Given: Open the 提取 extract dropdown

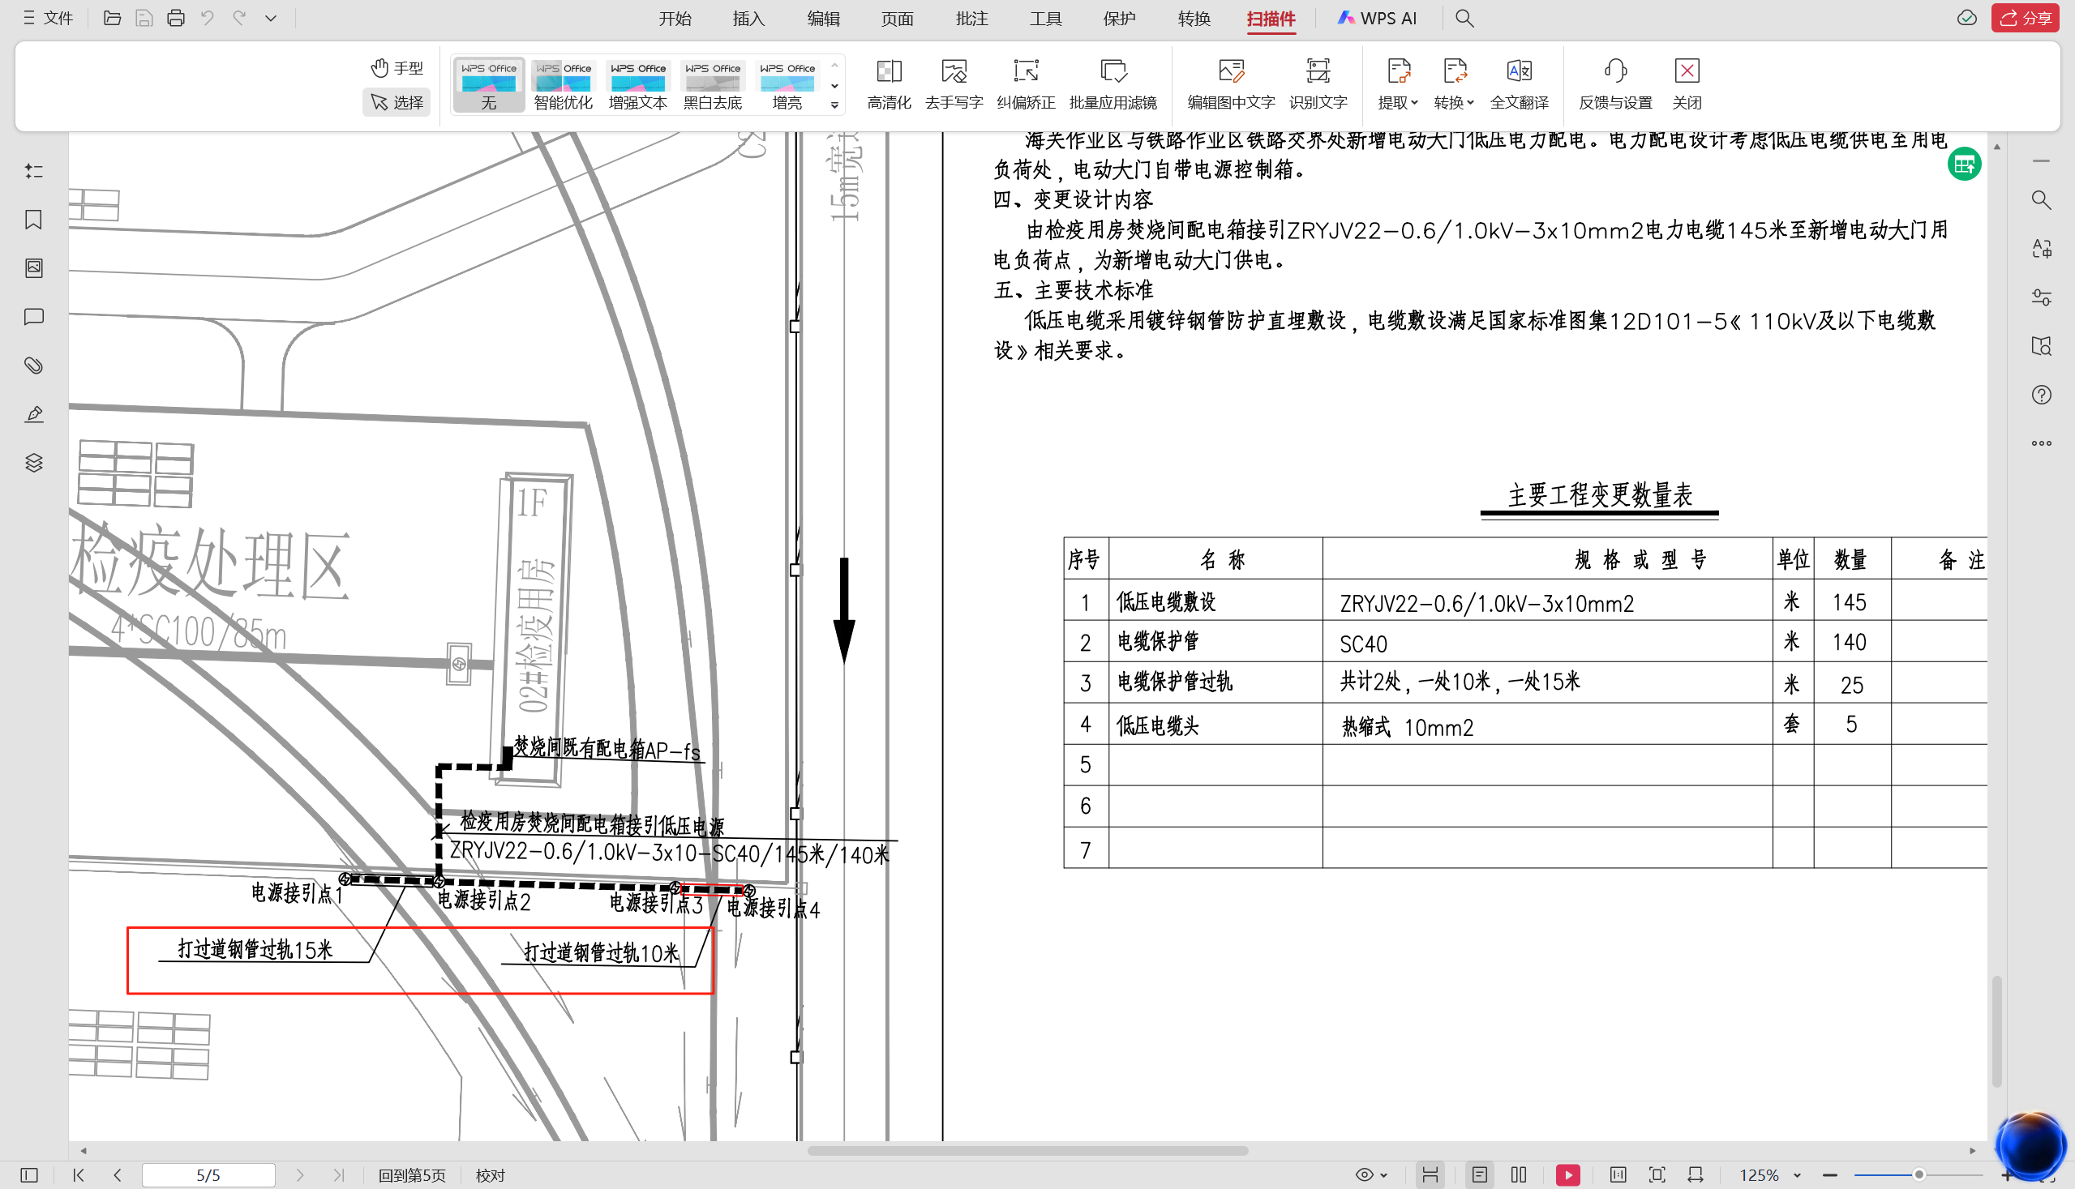Looking at the screenshot, I should click(1398, 85).
